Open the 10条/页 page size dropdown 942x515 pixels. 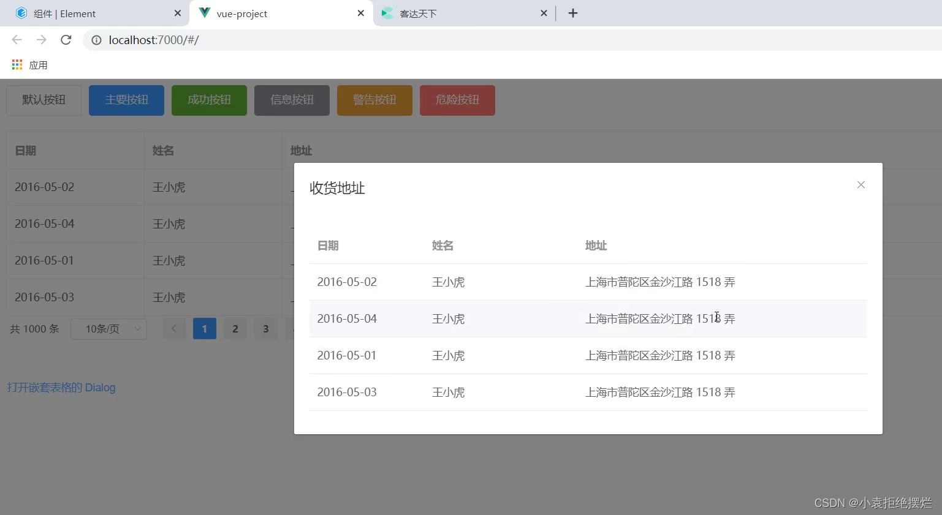click(x=108, y=329)
